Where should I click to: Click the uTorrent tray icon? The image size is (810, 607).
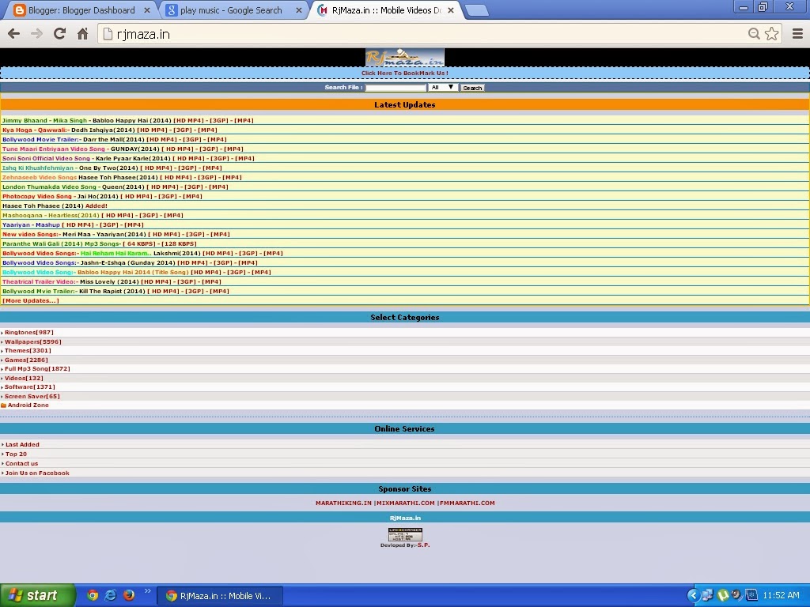click(x=723, y=595)
